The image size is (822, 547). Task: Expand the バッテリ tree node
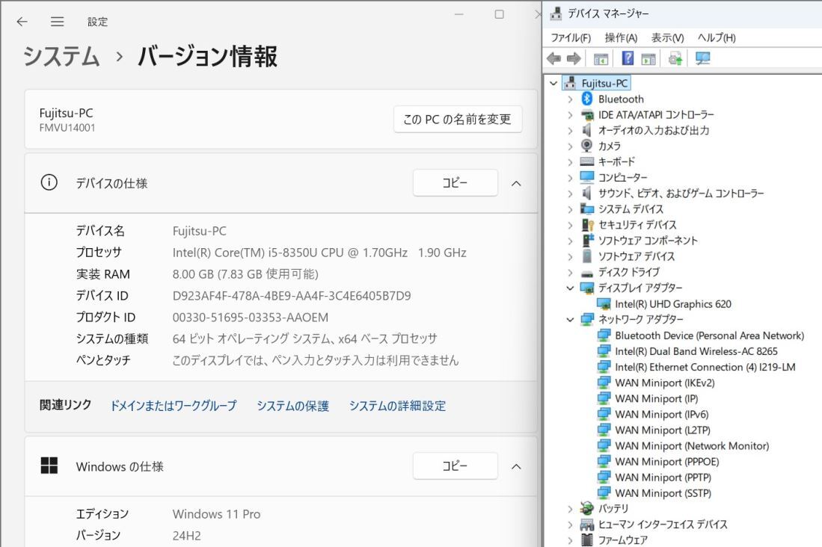click(571, 508)
